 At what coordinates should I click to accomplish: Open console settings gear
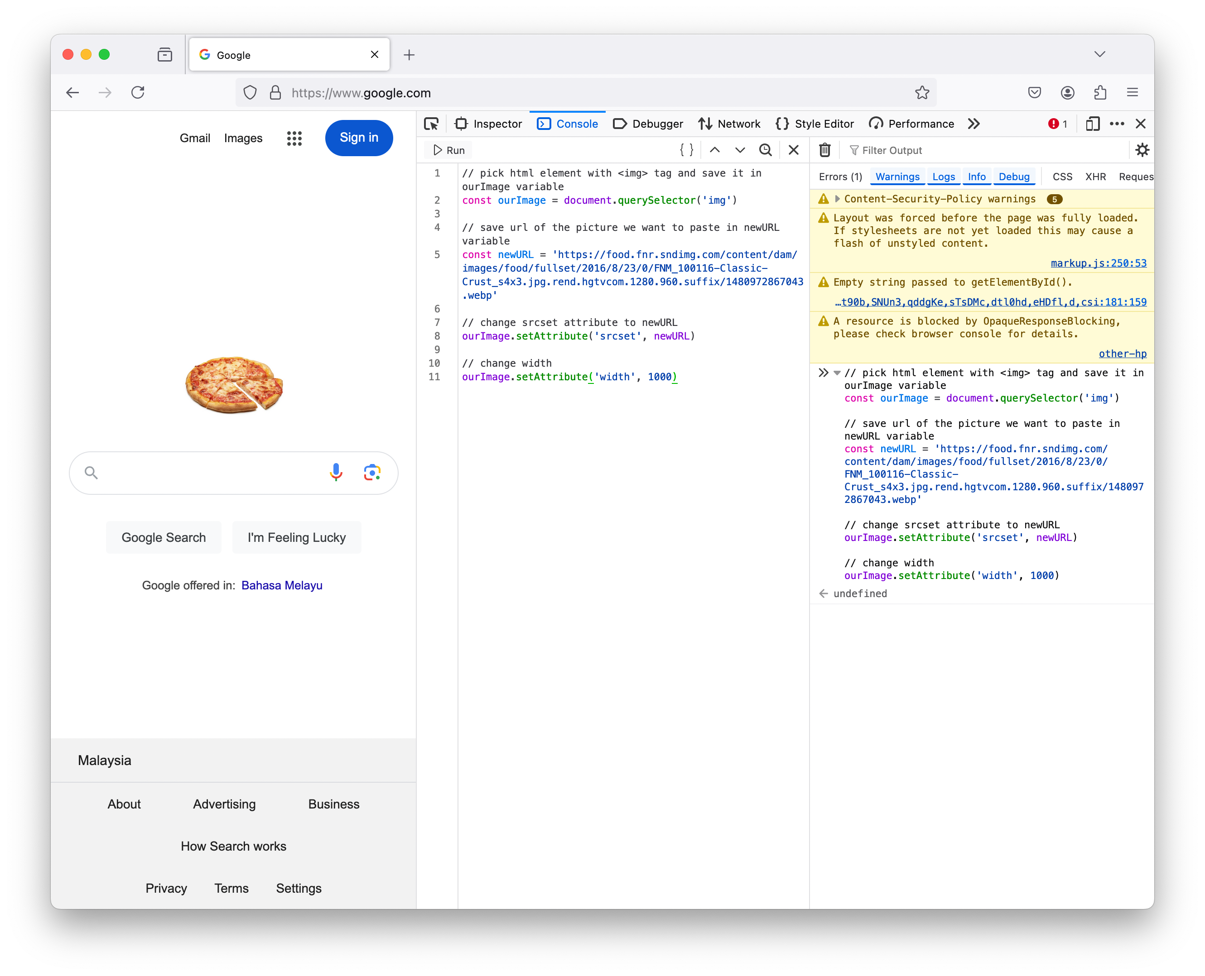click(x=1142, y=150)
